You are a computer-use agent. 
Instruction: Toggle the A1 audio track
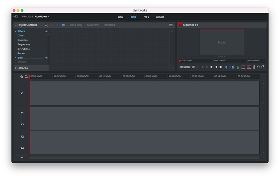coord(22,113)
